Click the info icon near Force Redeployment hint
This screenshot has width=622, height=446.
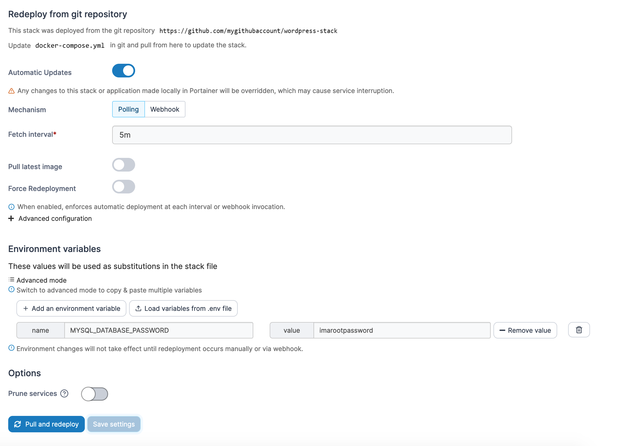click(x=11, y=207)
